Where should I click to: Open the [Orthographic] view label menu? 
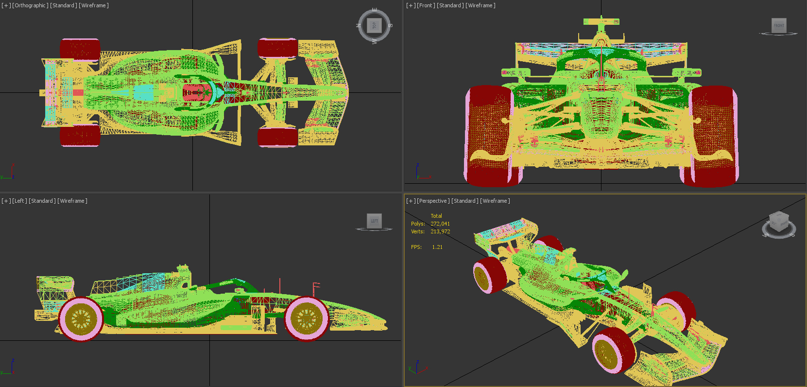point(30,5)
